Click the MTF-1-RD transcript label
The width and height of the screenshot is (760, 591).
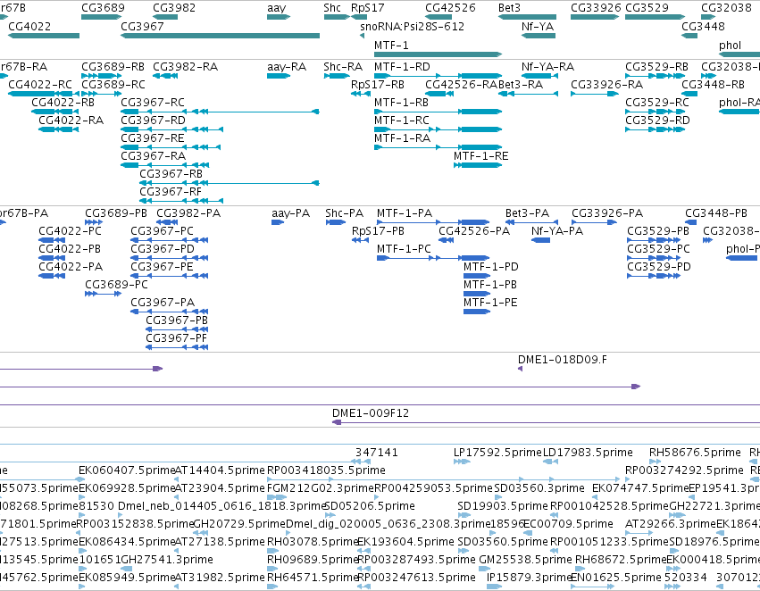[x=402, y=66]
